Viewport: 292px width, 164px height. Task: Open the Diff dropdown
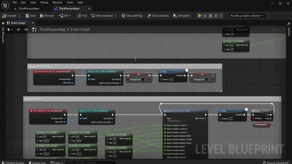pos(65,16)
